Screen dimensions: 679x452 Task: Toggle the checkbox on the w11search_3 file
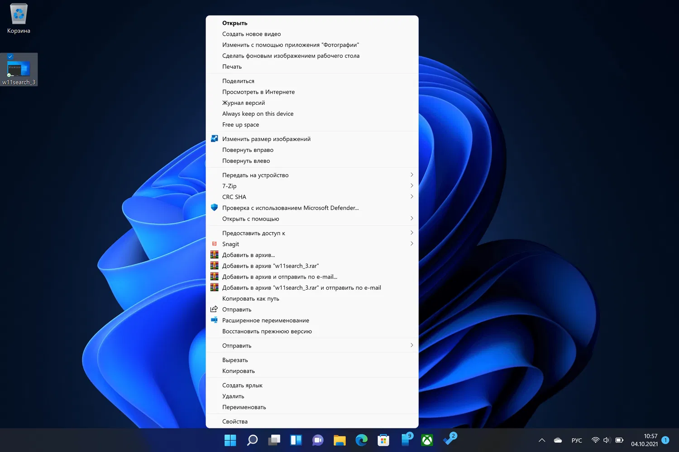point(10,57)
